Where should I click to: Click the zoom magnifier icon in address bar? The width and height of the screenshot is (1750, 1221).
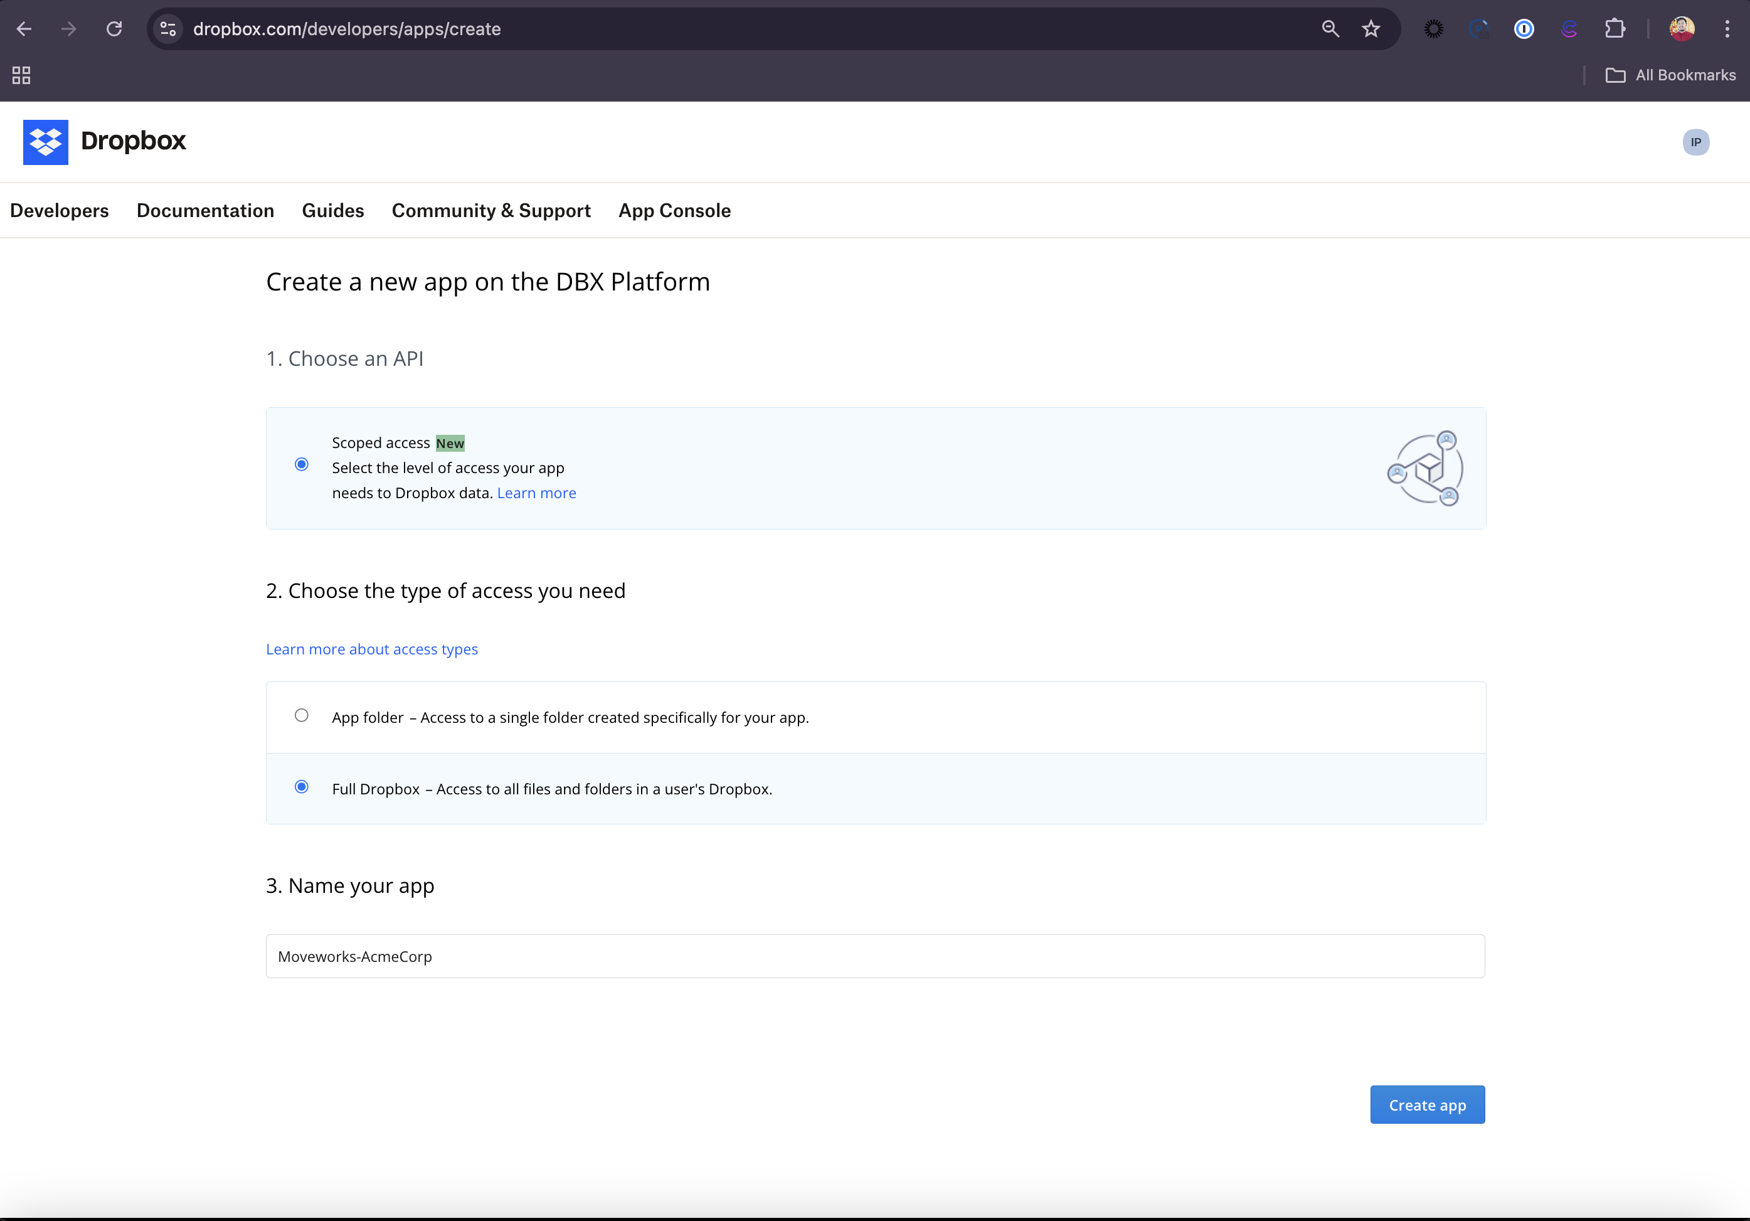coord(1330,29)
